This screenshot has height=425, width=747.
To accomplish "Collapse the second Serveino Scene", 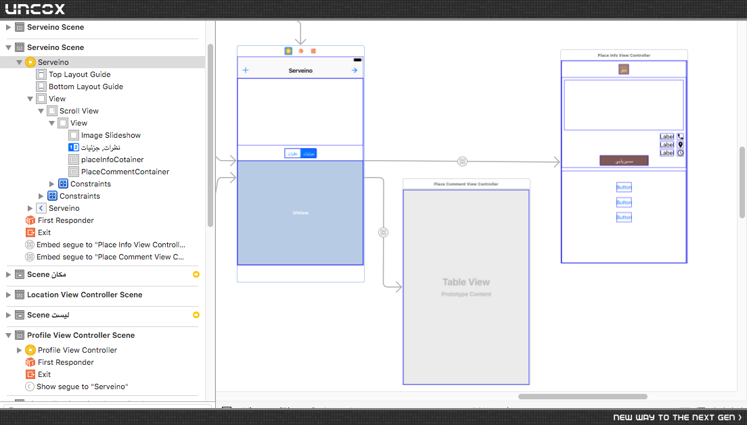I will (x=8, y=47).
